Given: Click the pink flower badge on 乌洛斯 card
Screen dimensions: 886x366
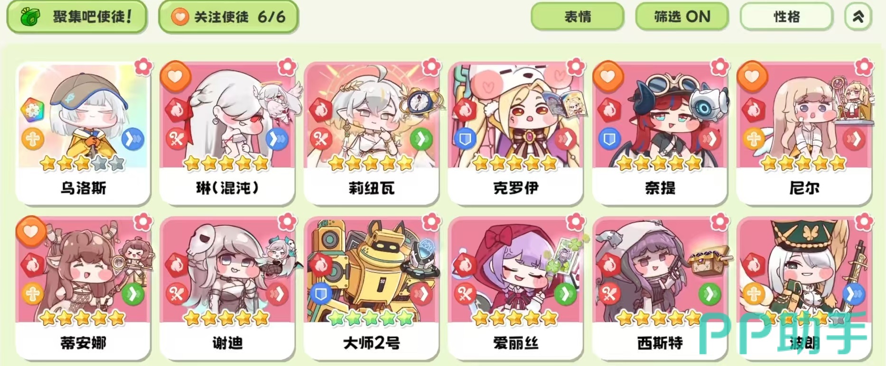Looking at the screenshot, I should [143, 67].
